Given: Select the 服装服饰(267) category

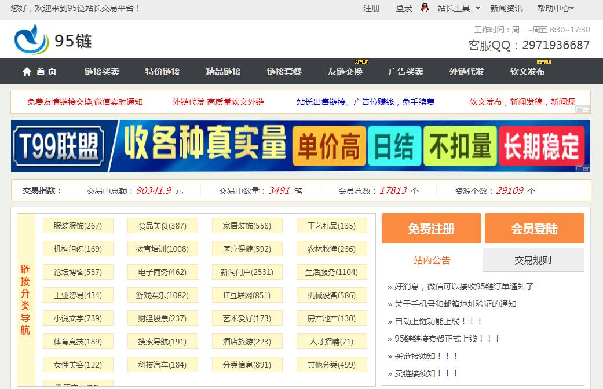Looking at the screenshot, I should tap(78, 226).
